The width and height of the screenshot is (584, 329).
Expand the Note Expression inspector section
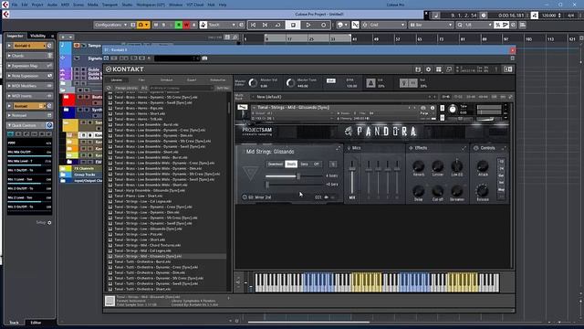[29, 76]
